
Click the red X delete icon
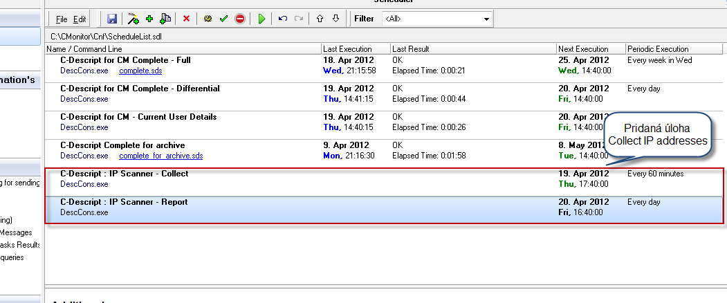186,19
